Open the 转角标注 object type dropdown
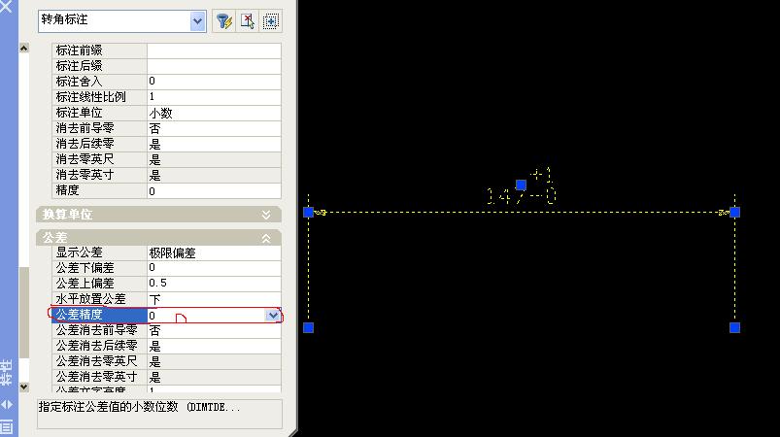 click(197, 21)
